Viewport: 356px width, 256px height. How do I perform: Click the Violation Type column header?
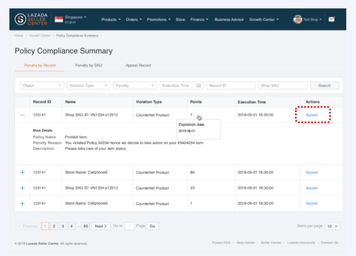click(149, 102)
